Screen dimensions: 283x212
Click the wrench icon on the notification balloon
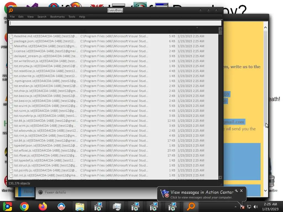pyautogui.click(x=236, y=191)
